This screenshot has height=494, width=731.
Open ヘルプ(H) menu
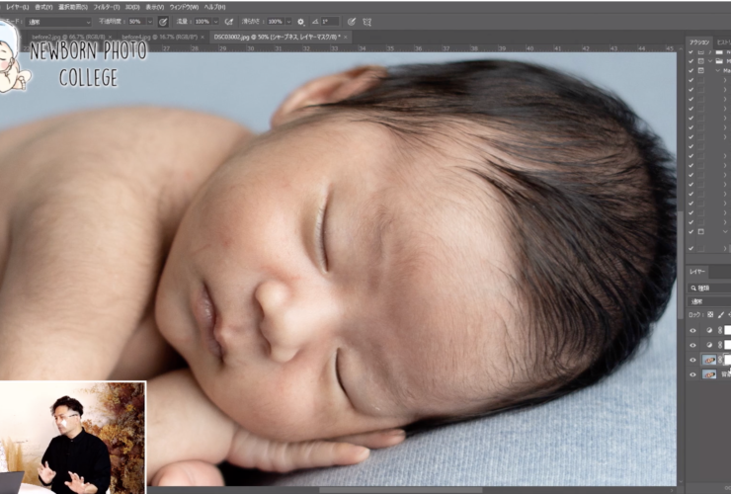click(214, 7)
